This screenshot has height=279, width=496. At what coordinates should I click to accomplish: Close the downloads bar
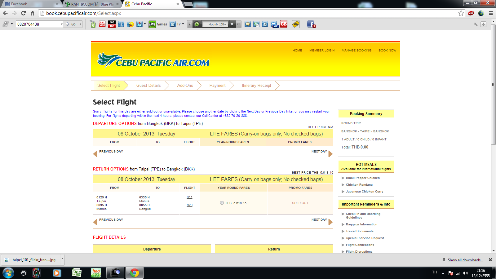(x=490, y=260)
